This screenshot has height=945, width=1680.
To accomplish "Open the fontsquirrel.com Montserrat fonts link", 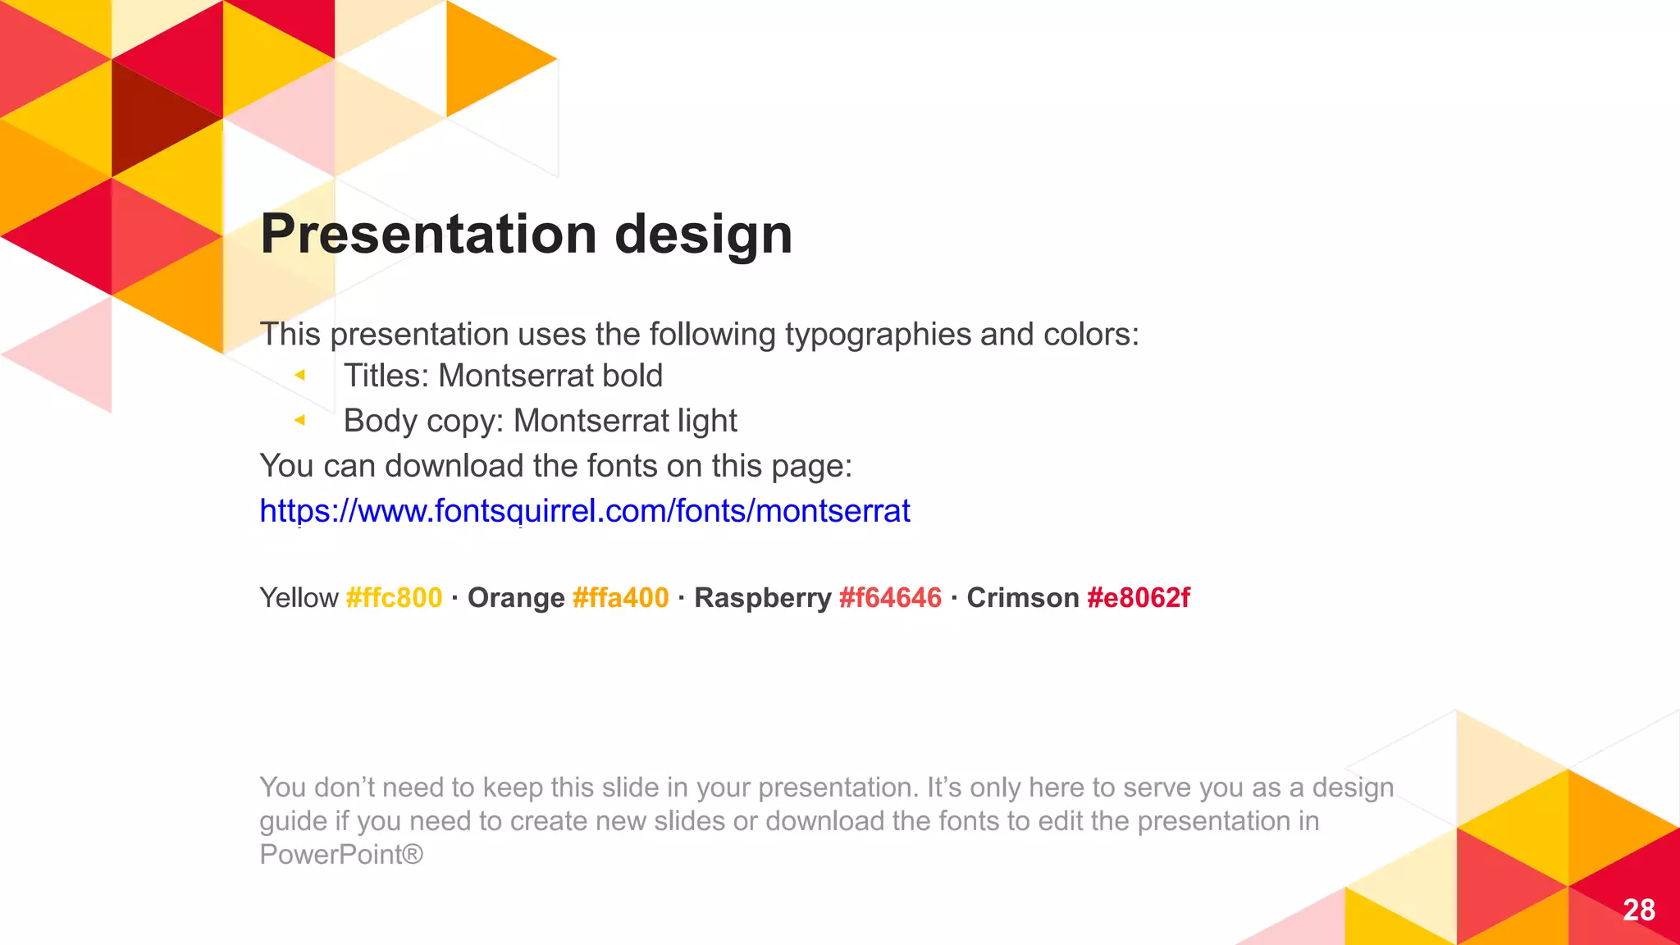I will tap(584, 511).
